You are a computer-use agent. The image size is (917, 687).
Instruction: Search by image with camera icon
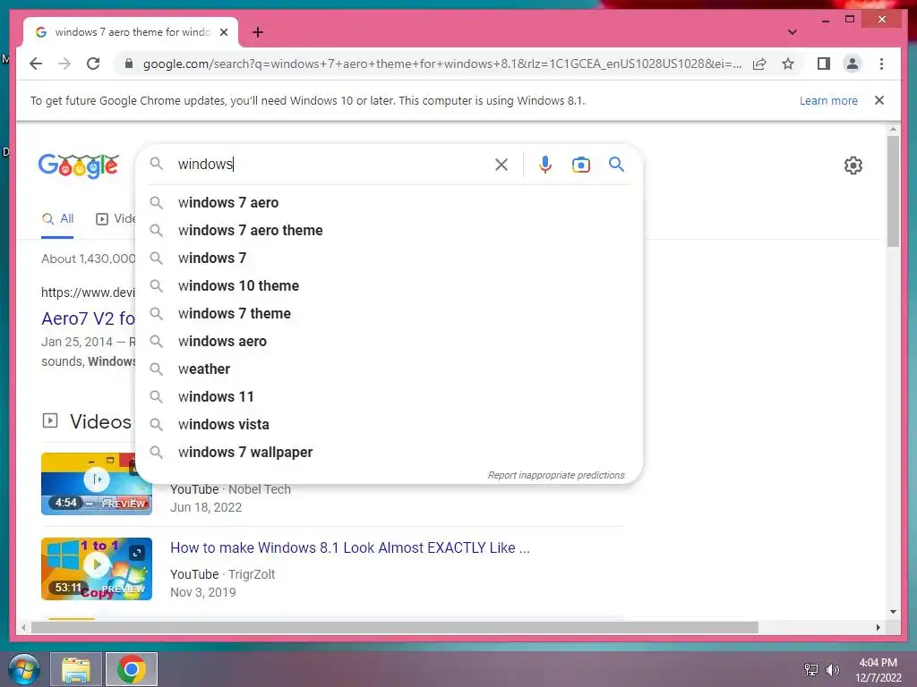click(x=580, y=165)
